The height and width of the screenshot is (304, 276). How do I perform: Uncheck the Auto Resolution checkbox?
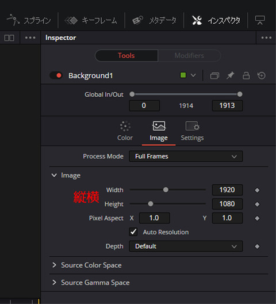pos(133,232)
